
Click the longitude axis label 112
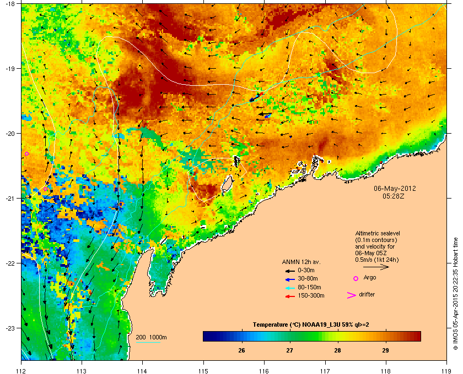click(21, 371)
